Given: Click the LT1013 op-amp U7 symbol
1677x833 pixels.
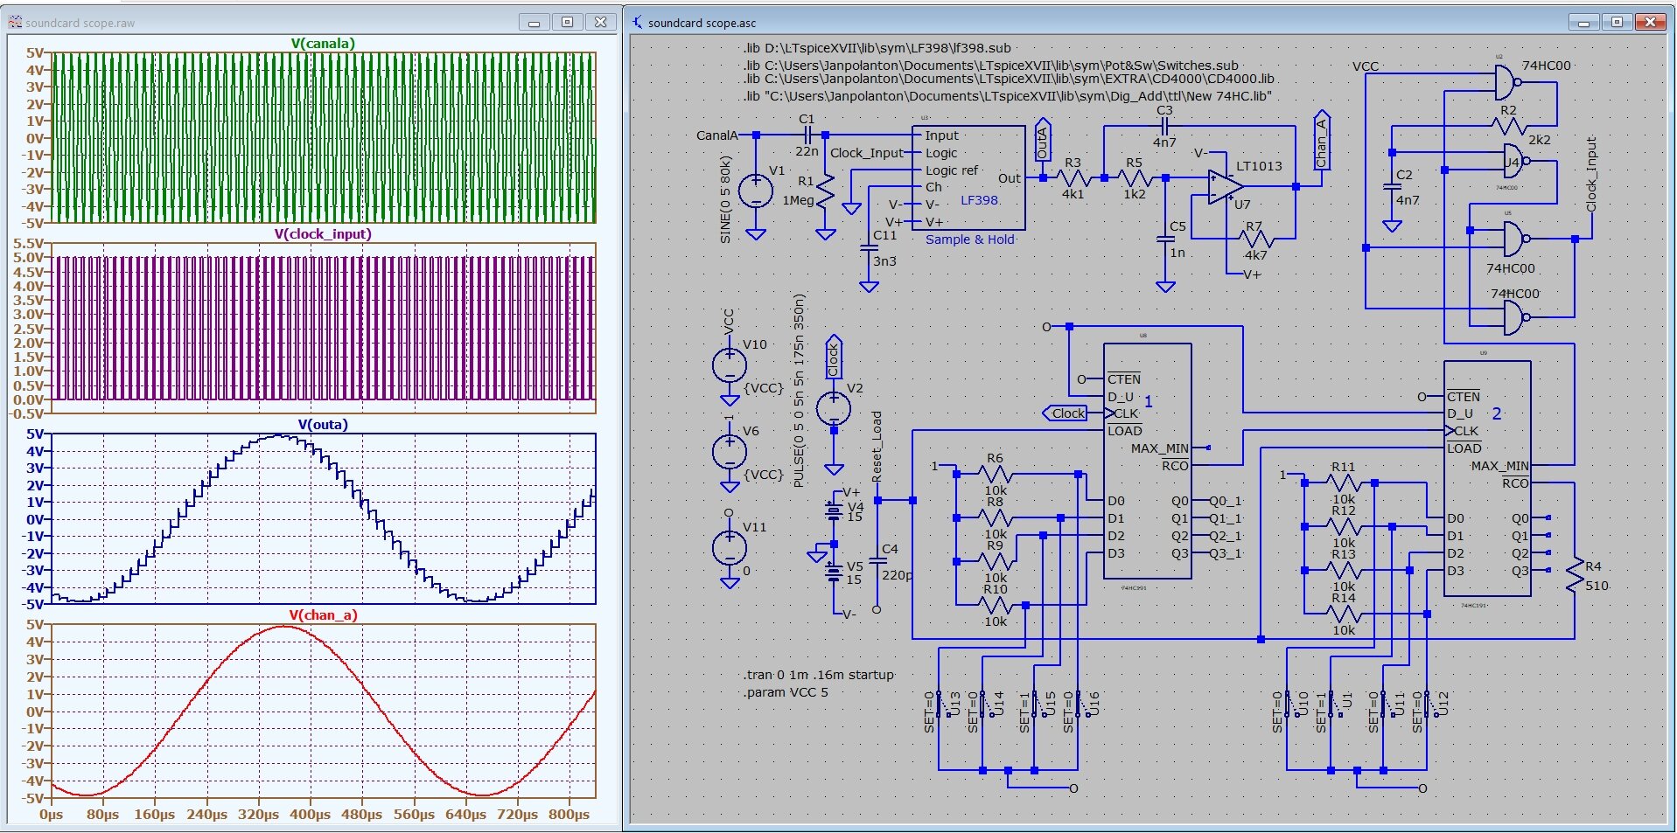Looking at the screenshot, I should pos(1226,186).
